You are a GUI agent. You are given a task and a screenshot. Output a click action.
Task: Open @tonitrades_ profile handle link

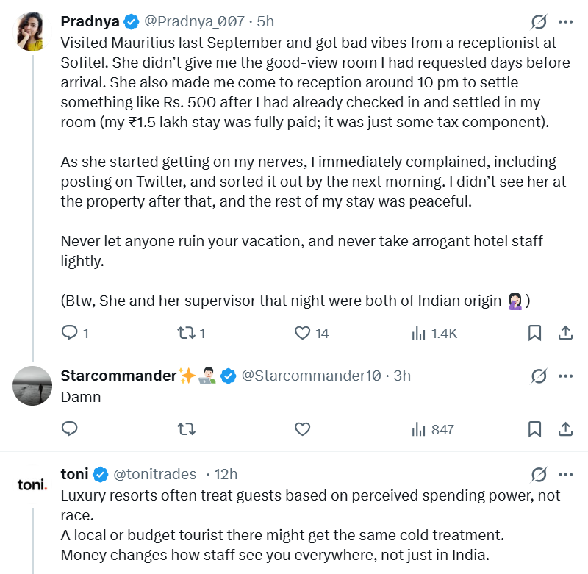[x=158, y=474]
